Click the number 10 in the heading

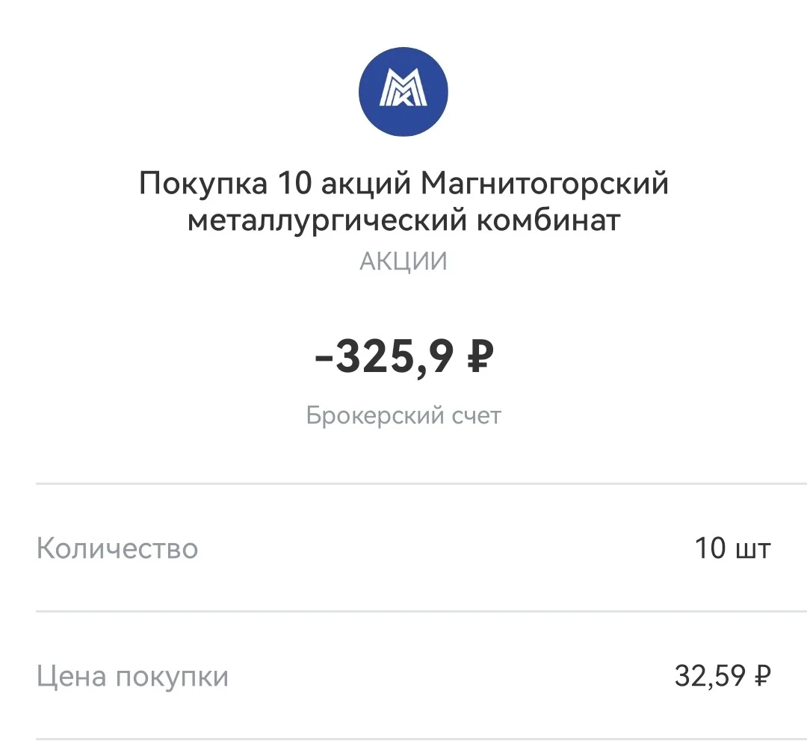295,183
